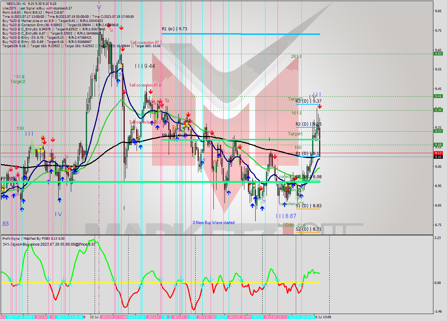Click the 2.23 indicator scale value
This screenshot has width=447, height=321.
pos(438,238)
